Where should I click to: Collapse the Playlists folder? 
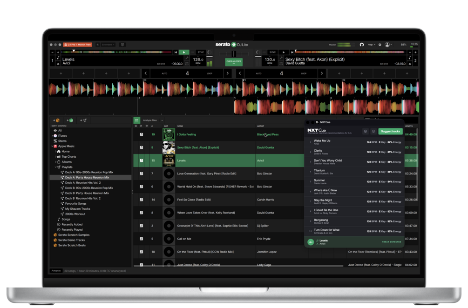pyautogui.click(x=55, y=167)
